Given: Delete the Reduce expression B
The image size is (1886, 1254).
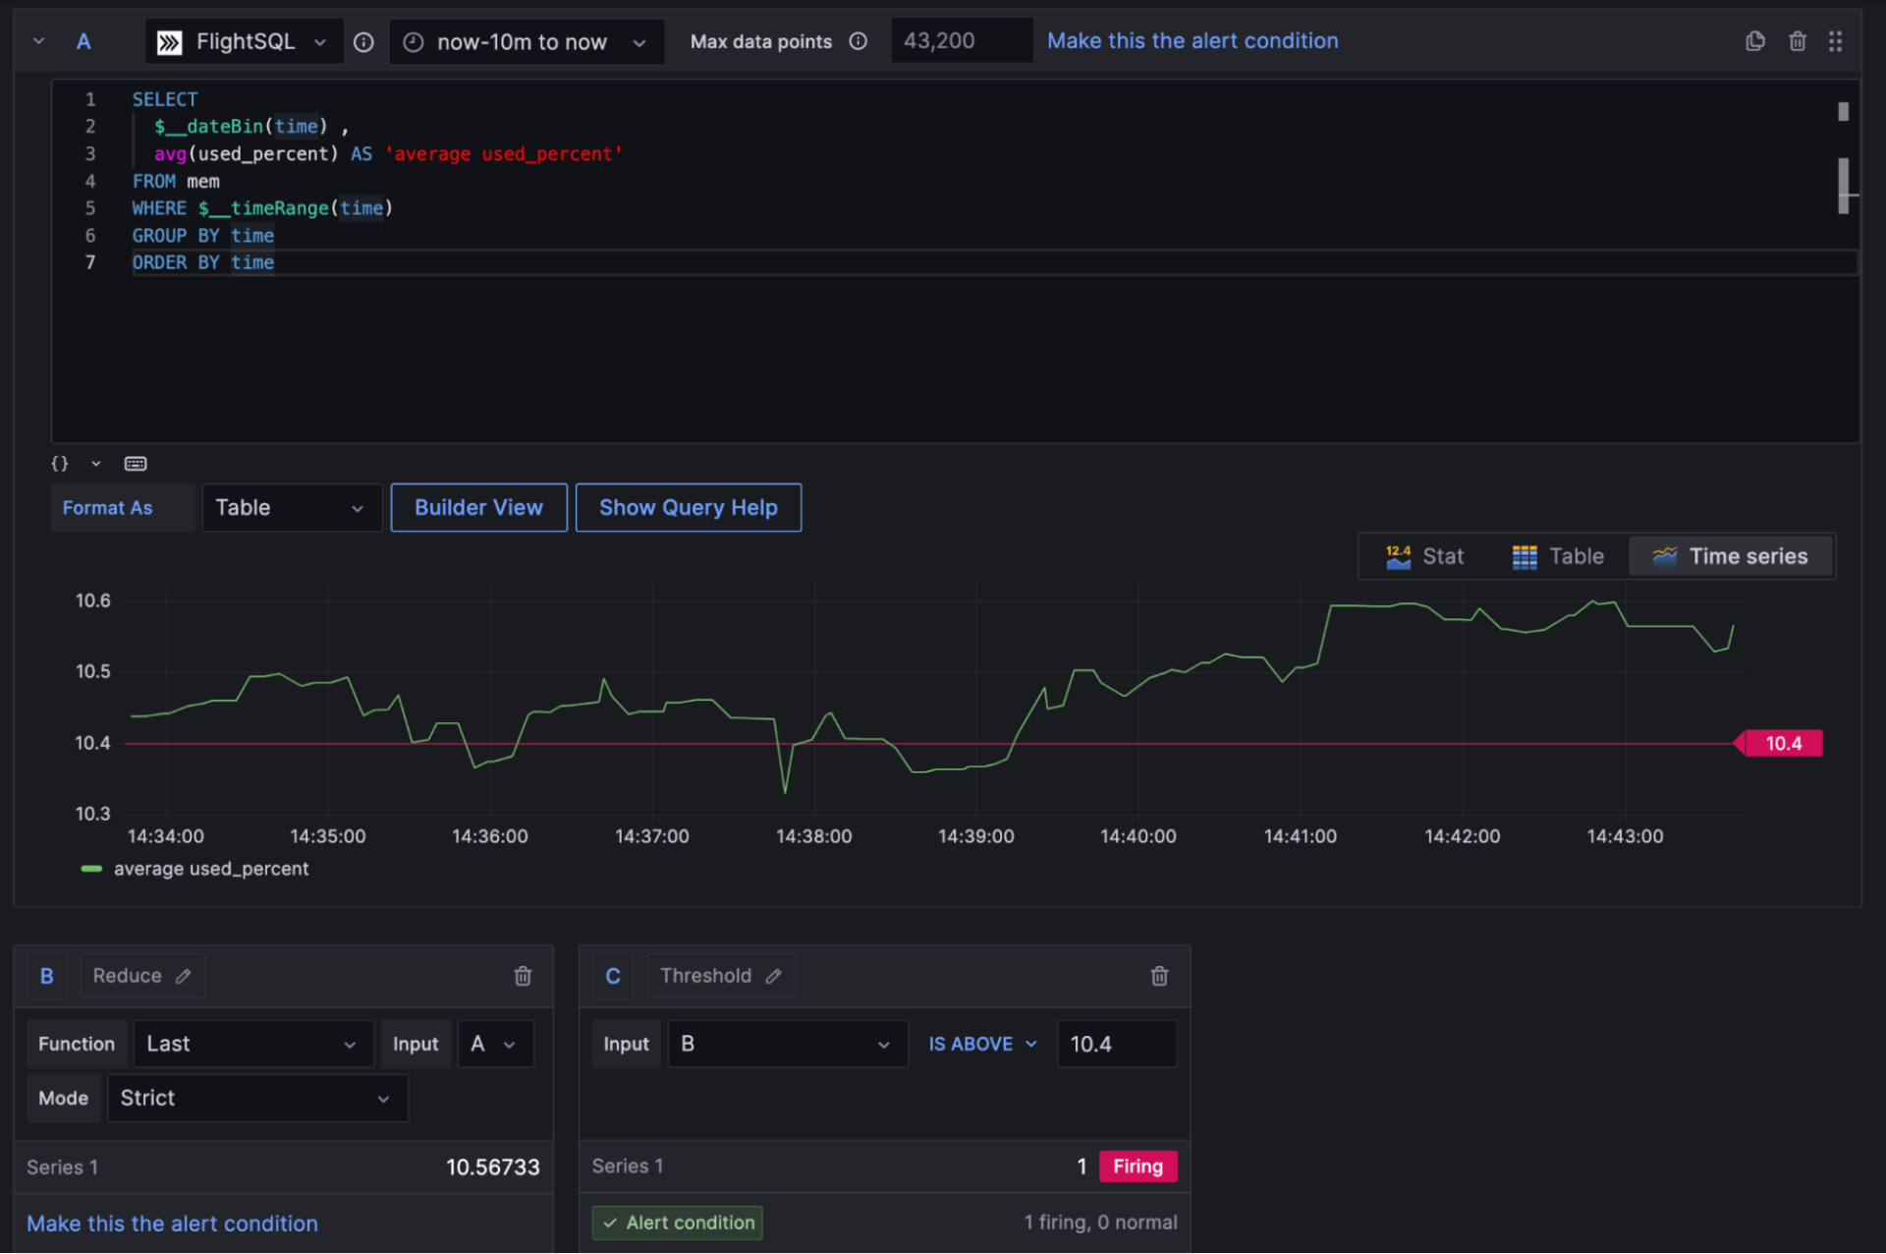Looking at the screenshot, I should [x=523, y=976].
